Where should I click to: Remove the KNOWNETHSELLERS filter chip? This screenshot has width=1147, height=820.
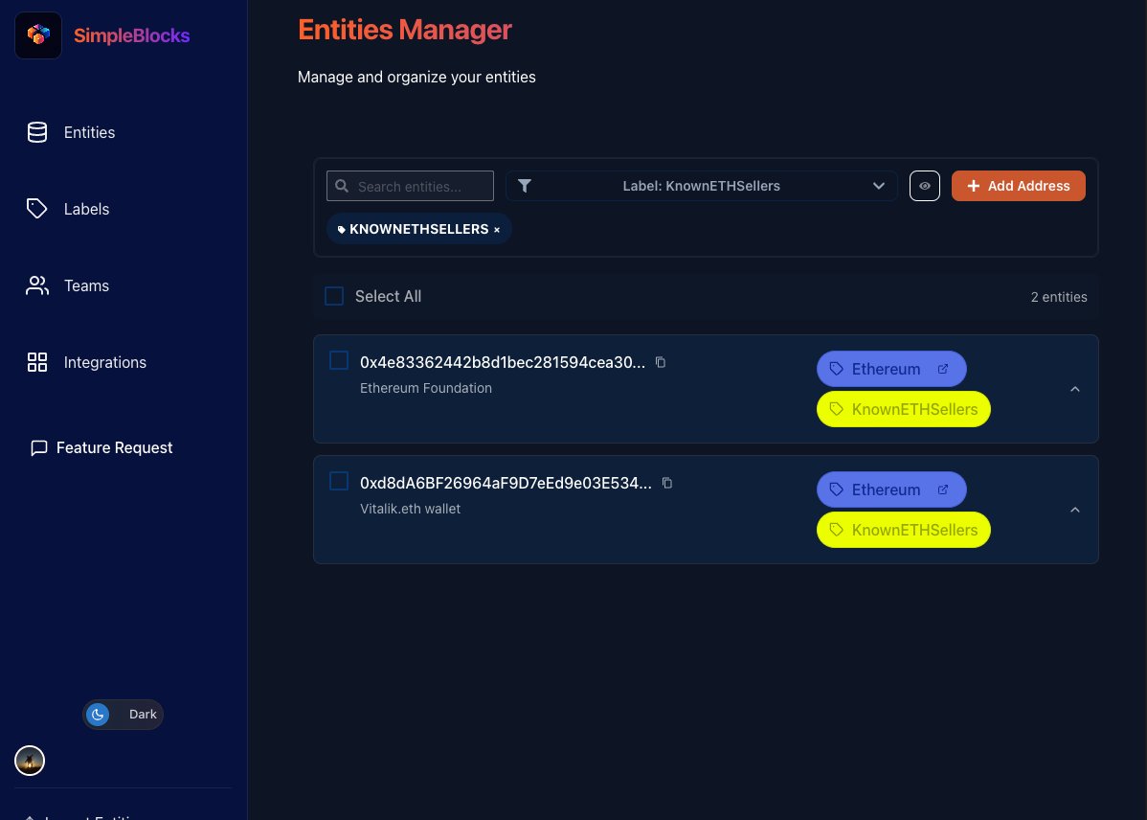coord(496,229)
